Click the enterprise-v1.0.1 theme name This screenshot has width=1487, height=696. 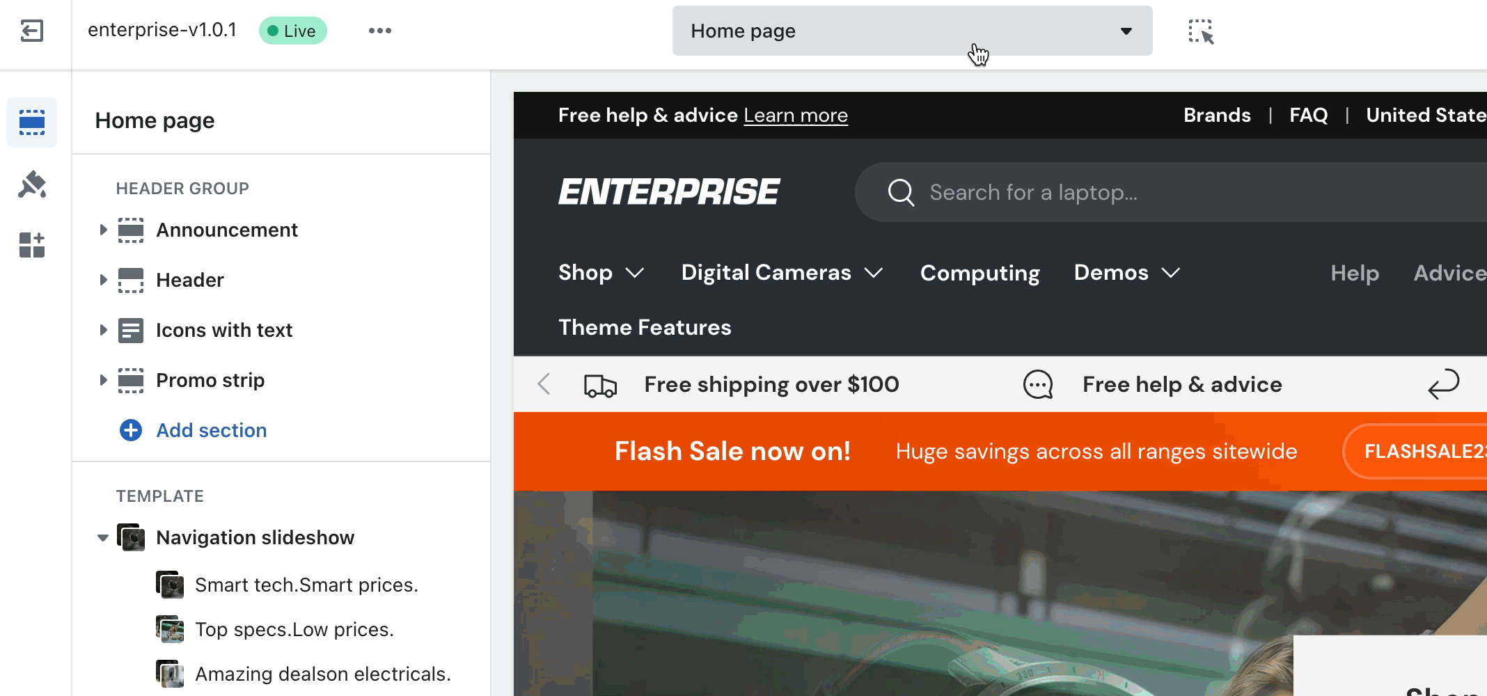[162, 30]
